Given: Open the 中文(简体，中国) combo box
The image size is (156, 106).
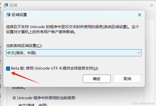Looking at the screenshot, I should pos(74,53).
